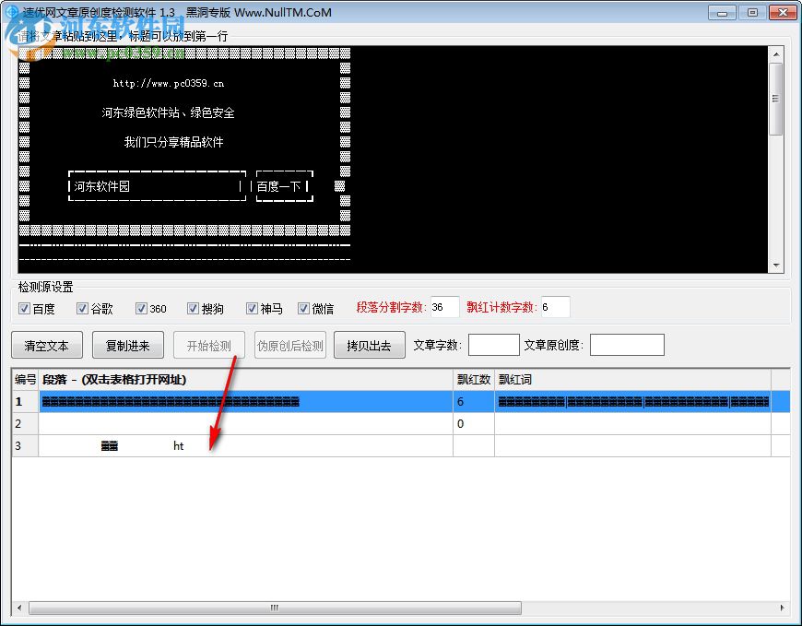Click the 文章原创度 output field
Image resolution: width=802 pixels, height=626 pixels.
627,345
